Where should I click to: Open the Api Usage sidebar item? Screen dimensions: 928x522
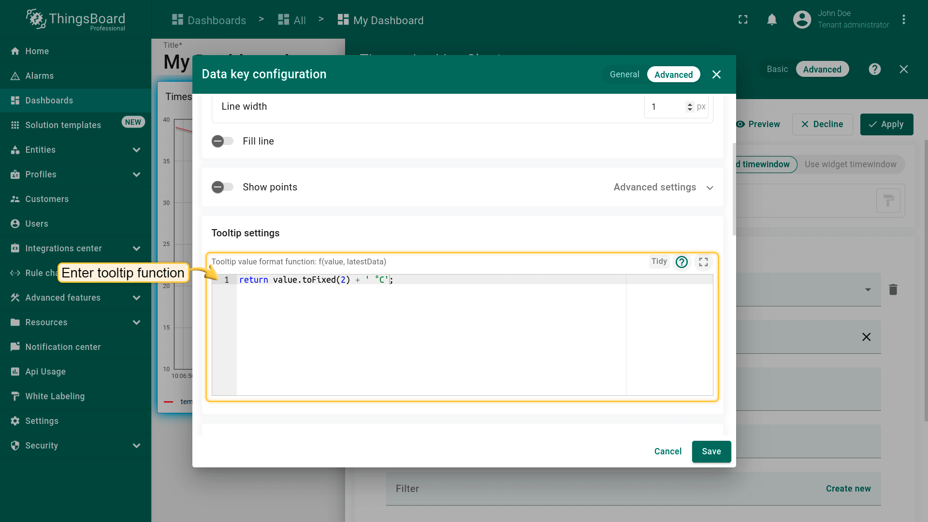45,371
